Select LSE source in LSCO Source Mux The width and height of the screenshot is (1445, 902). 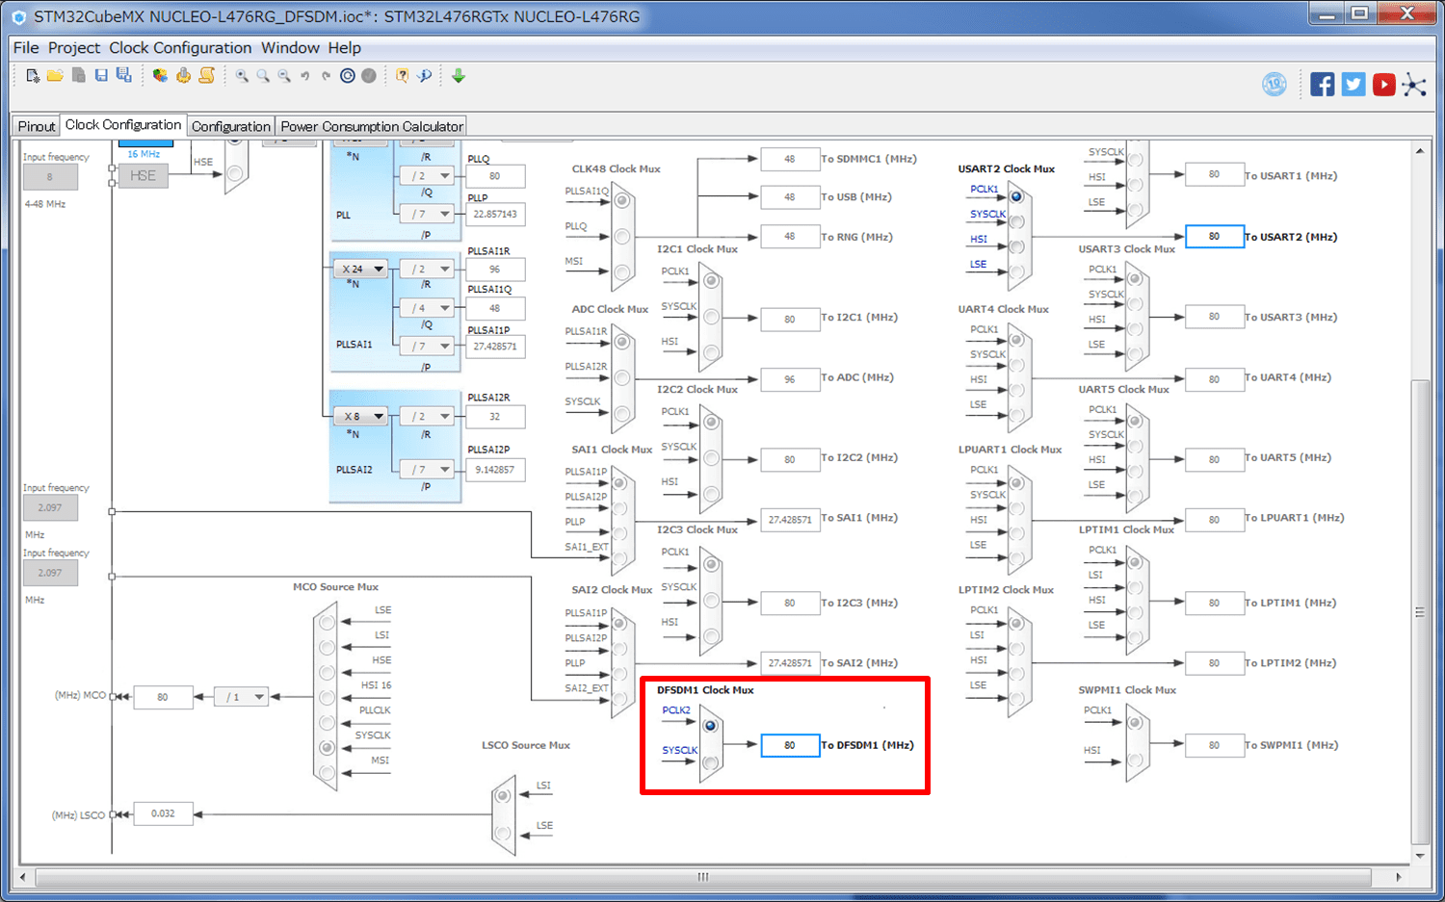pos(503,833)
